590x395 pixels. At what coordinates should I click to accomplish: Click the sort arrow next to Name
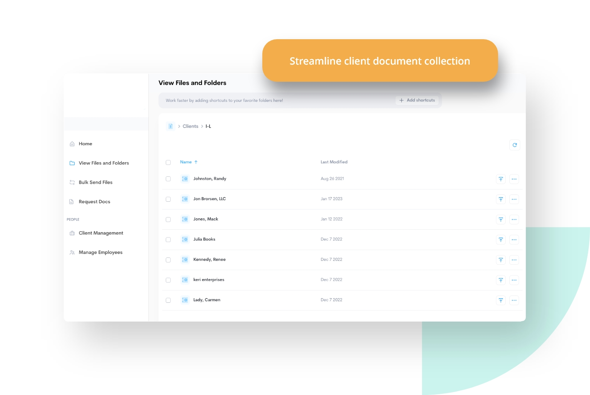[196, 162]
